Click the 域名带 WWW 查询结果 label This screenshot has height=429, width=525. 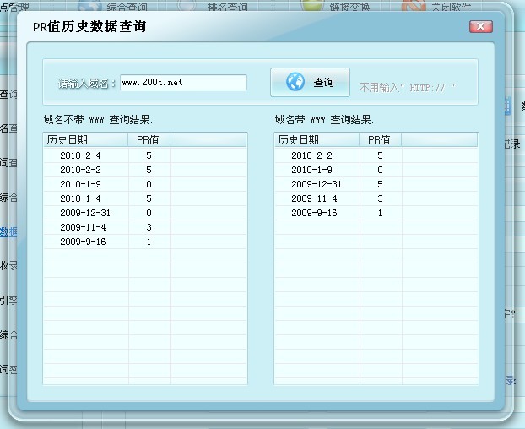pyautogui.click(x=324, y=120)
